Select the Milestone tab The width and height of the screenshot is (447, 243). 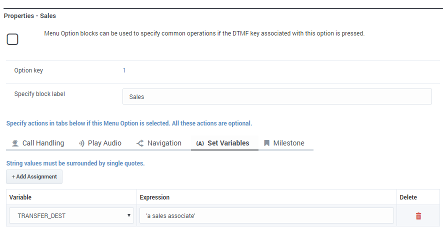(x=284, y=143)
